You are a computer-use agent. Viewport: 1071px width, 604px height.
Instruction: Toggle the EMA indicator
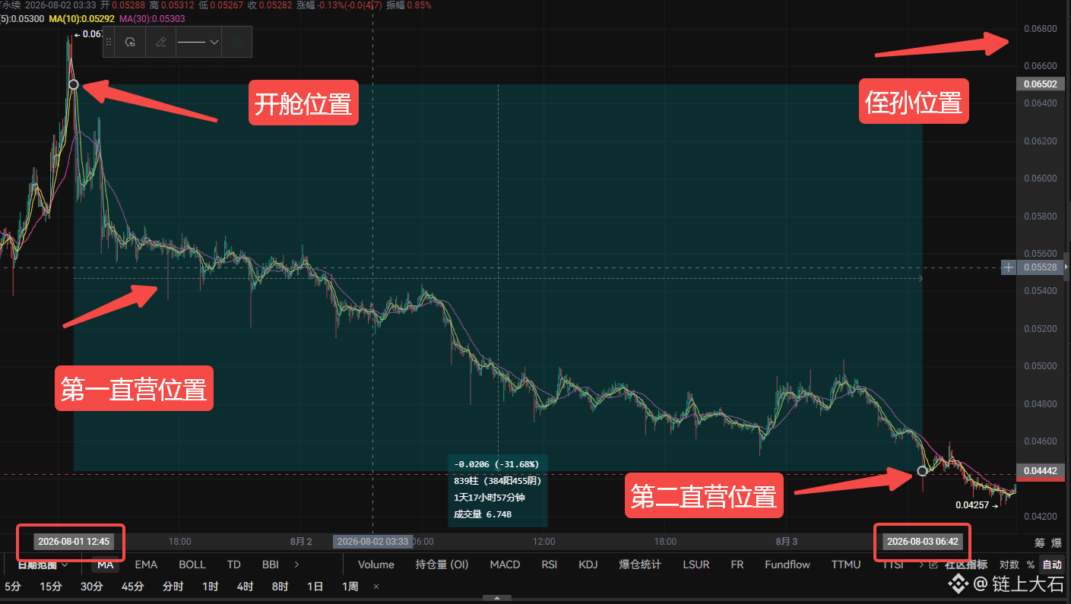coord(146,564)
